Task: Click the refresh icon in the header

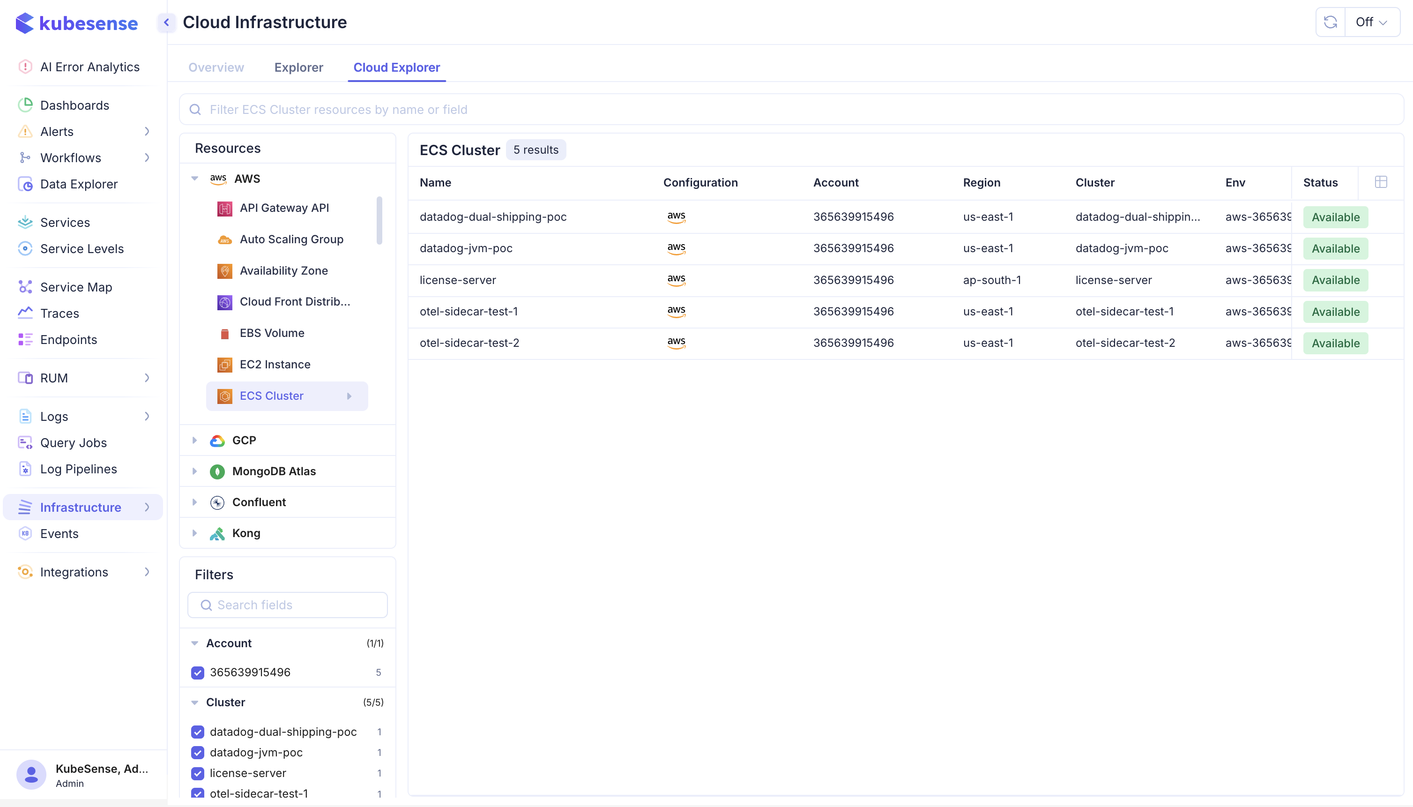Action: pos(1331,22)
